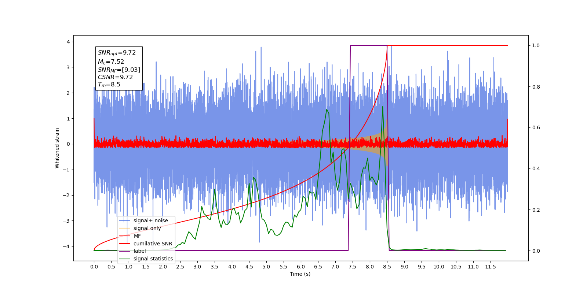Click the purple line sample for label
This screenshot has height=293, width=587.
tap(125, 251)
